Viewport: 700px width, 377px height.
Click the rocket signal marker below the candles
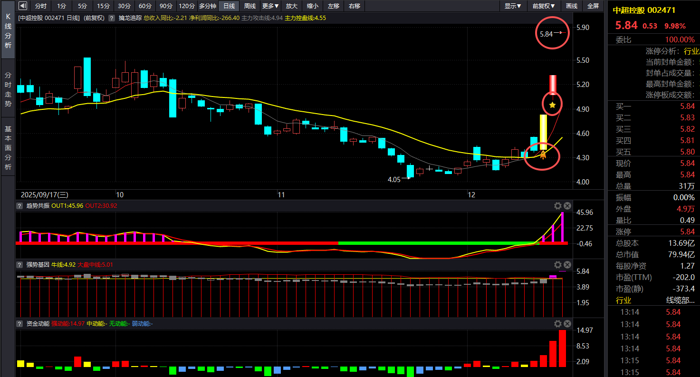(543, 155)
